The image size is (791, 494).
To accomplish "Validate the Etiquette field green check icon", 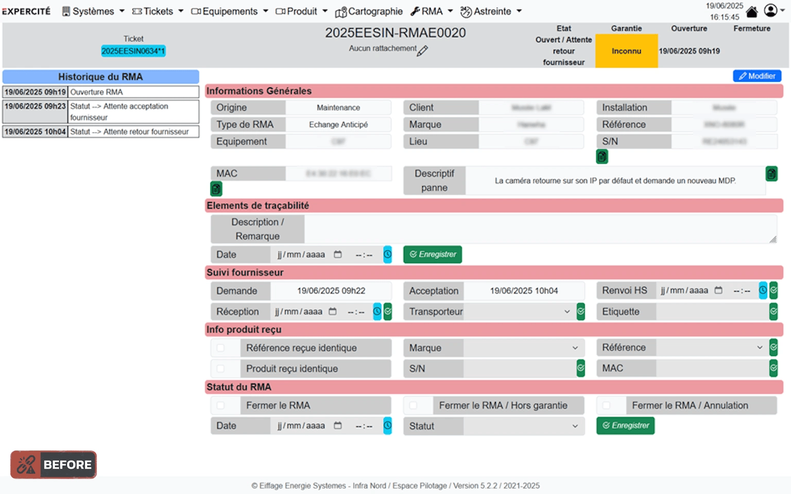I will click(773, 311).
